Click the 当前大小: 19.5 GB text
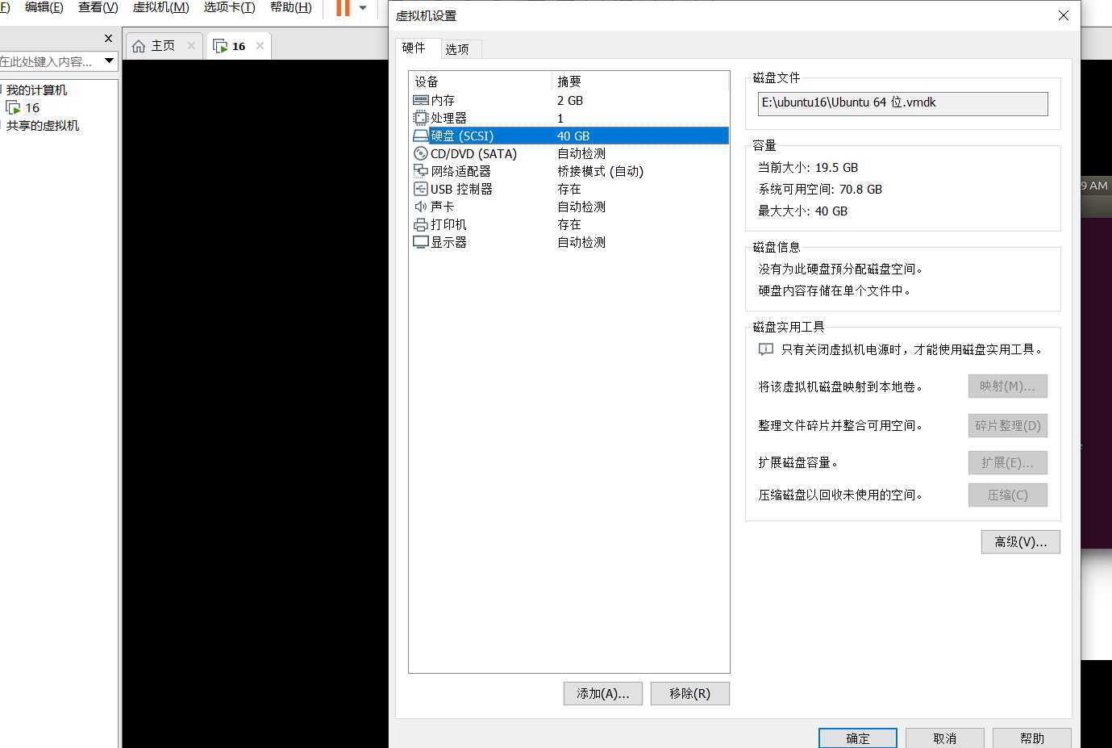 click(808, 168)
